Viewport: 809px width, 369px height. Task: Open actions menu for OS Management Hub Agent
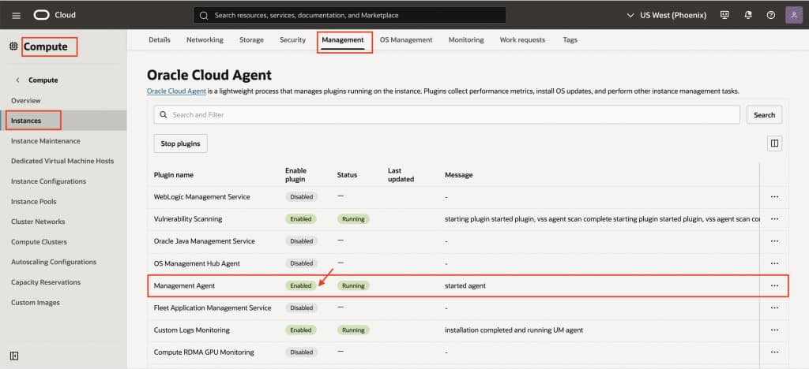coord(774,263)
